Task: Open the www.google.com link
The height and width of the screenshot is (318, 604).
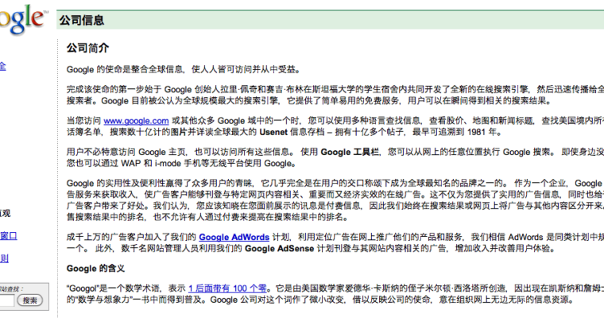Action: pos(136,121)
